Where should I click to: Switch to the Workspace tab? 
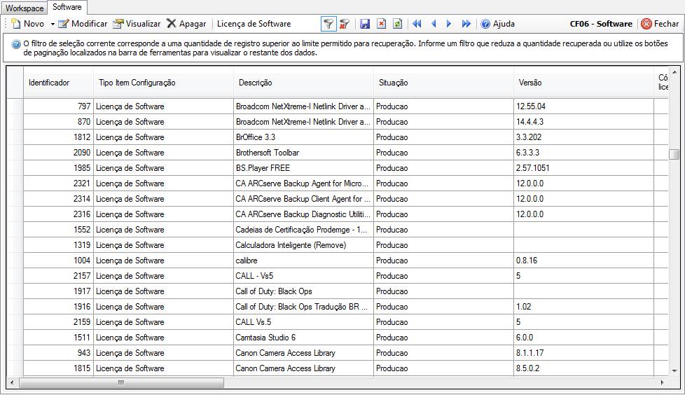pyautogui.click(x=25, y=8)
